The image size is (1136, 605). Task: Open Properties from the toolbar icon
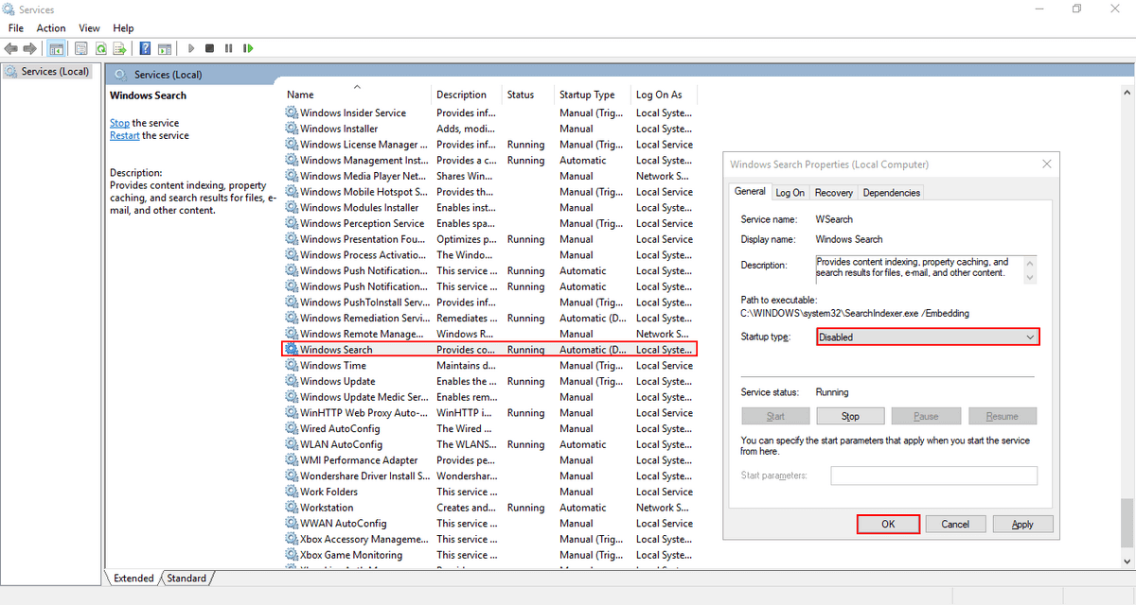point(81,48)
